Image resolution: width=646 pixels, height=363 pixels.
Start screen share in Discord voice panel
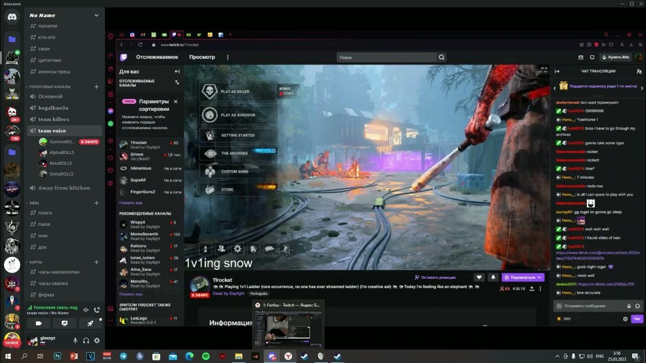(x=65, y=323)
